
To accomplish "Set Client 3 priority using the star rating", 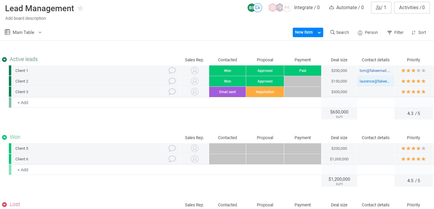I will pos(413,92).
